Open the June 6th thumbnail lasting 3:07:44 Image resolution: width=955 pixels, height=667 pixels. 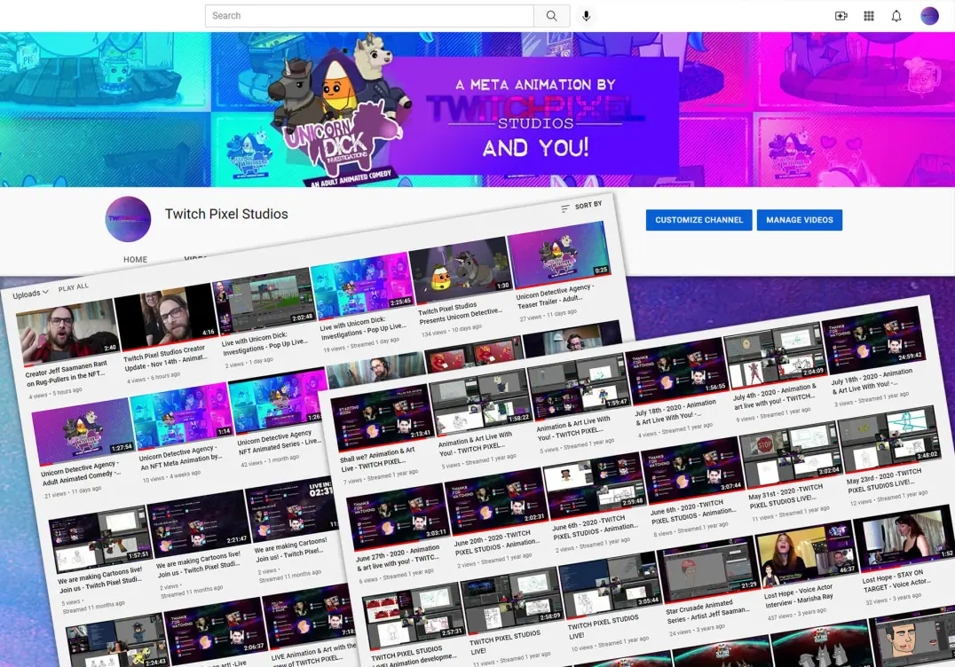pyautogui.click(x=694, y=469)
